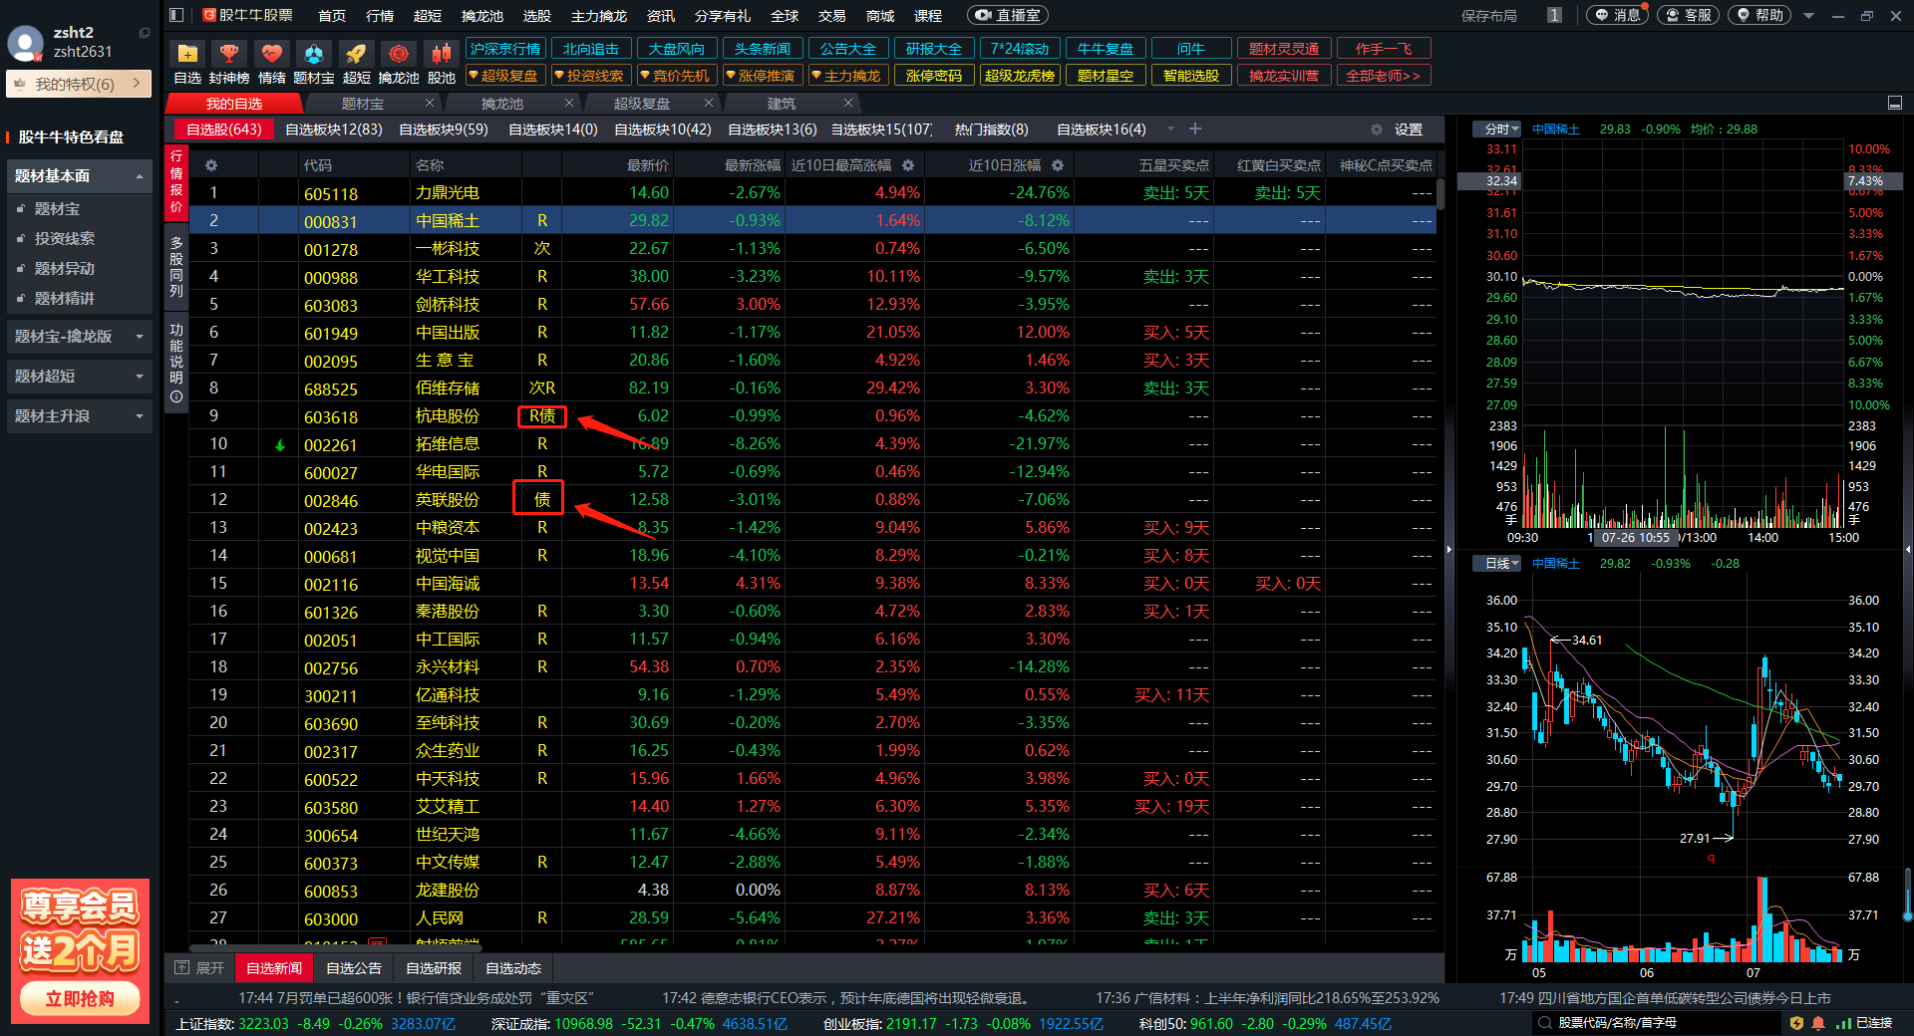Image resolution: width=1914 pixels, height=1036 pixels.
Task: Click the gear icon beside 设置
Action: click(1376, 129)
